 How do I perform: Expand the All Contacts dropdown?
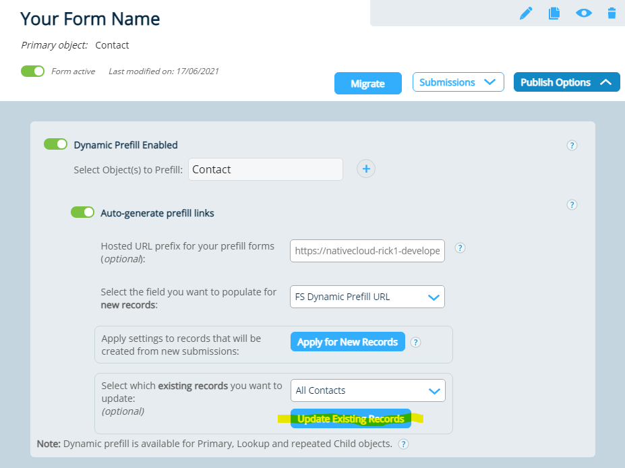coord(367,390)
